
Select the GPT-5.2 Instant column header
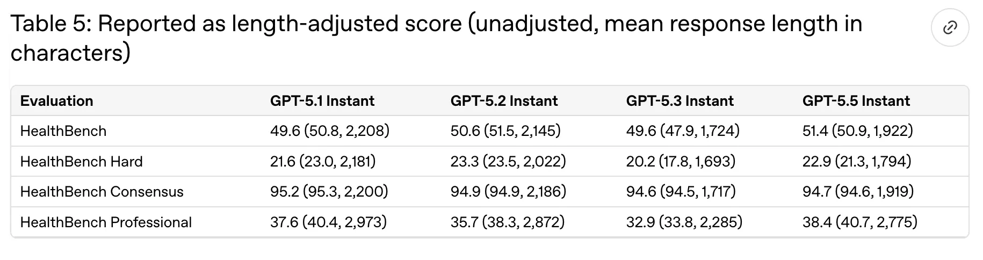(x=504, y=101)
